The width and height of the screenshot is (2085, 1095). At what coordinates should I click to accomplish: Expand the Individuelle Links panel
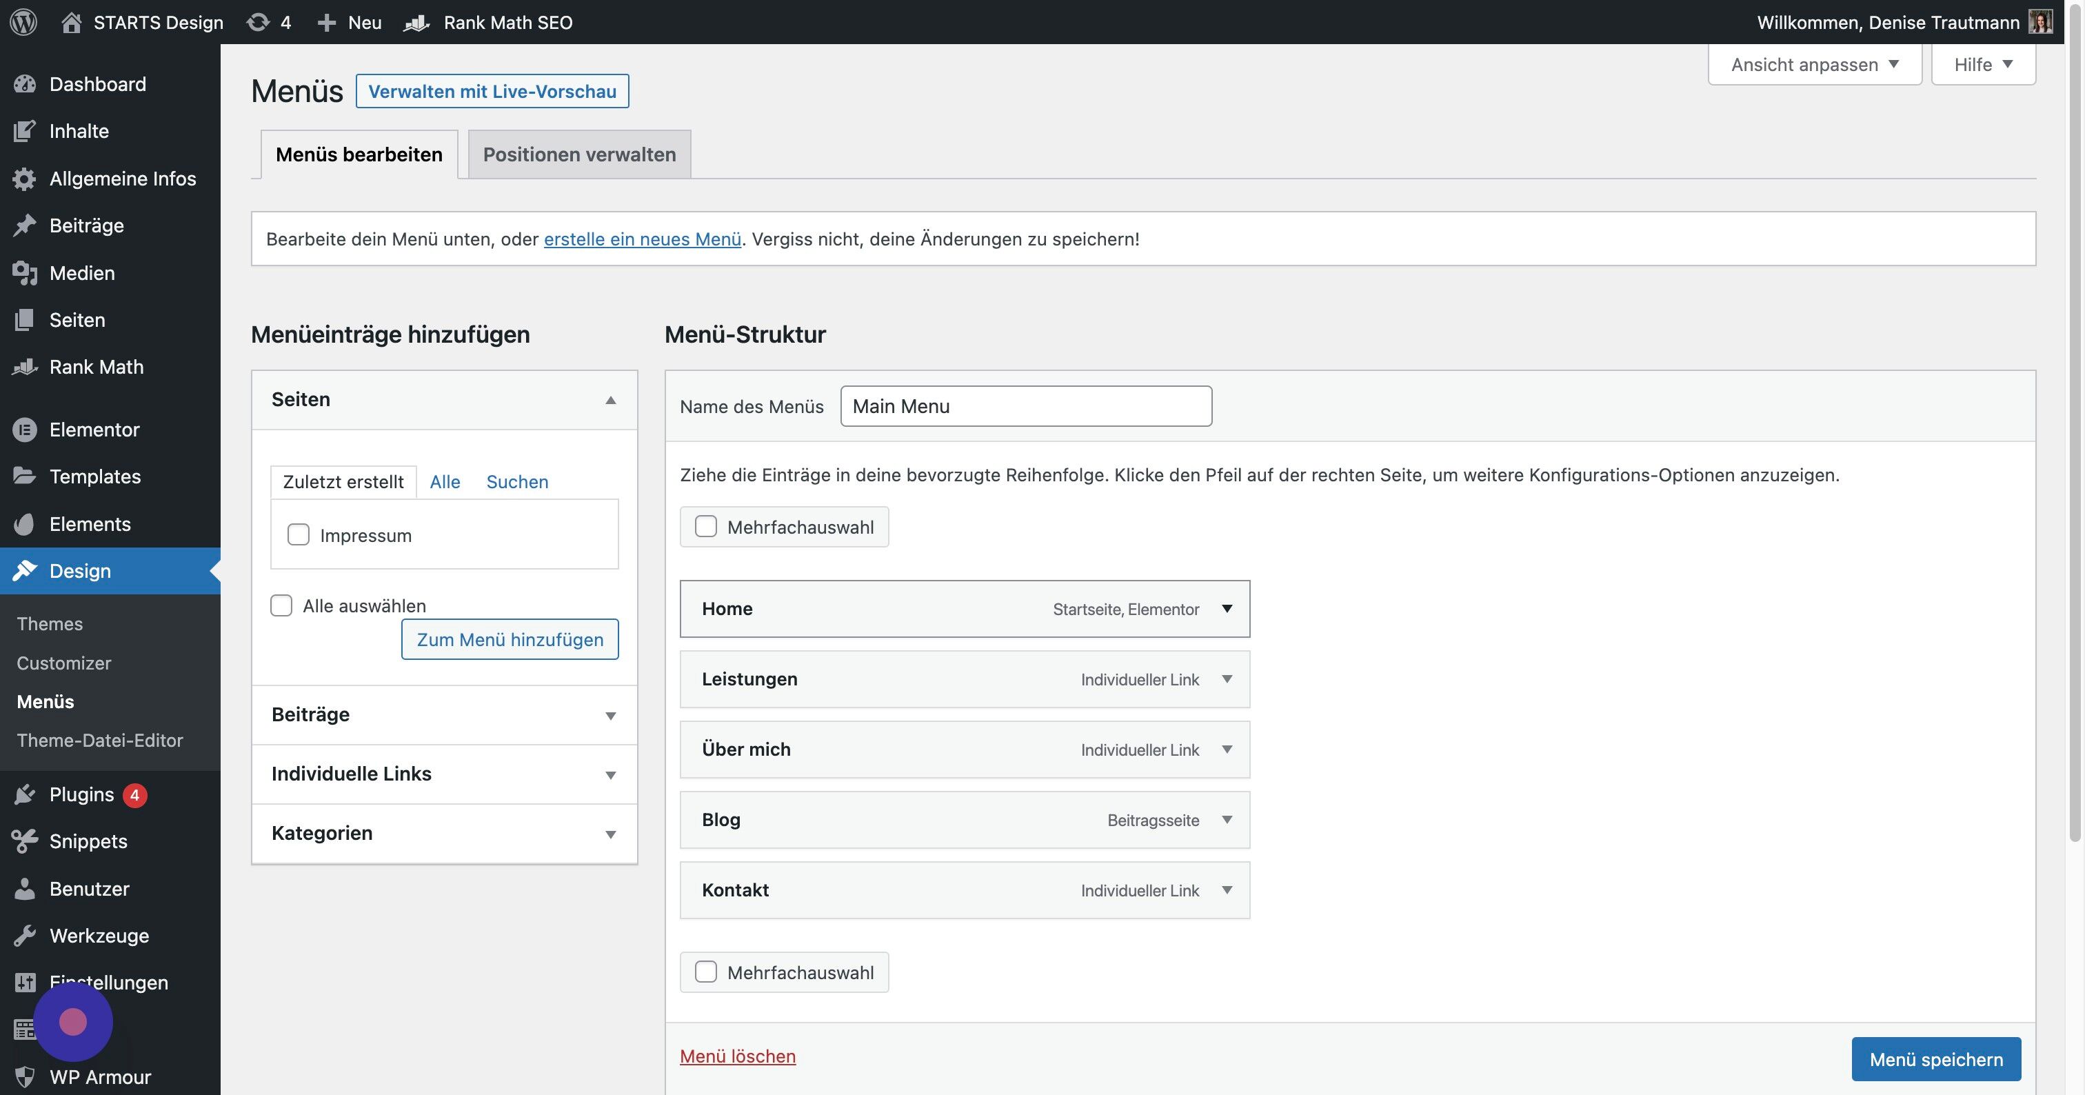(x=444, y=774)
